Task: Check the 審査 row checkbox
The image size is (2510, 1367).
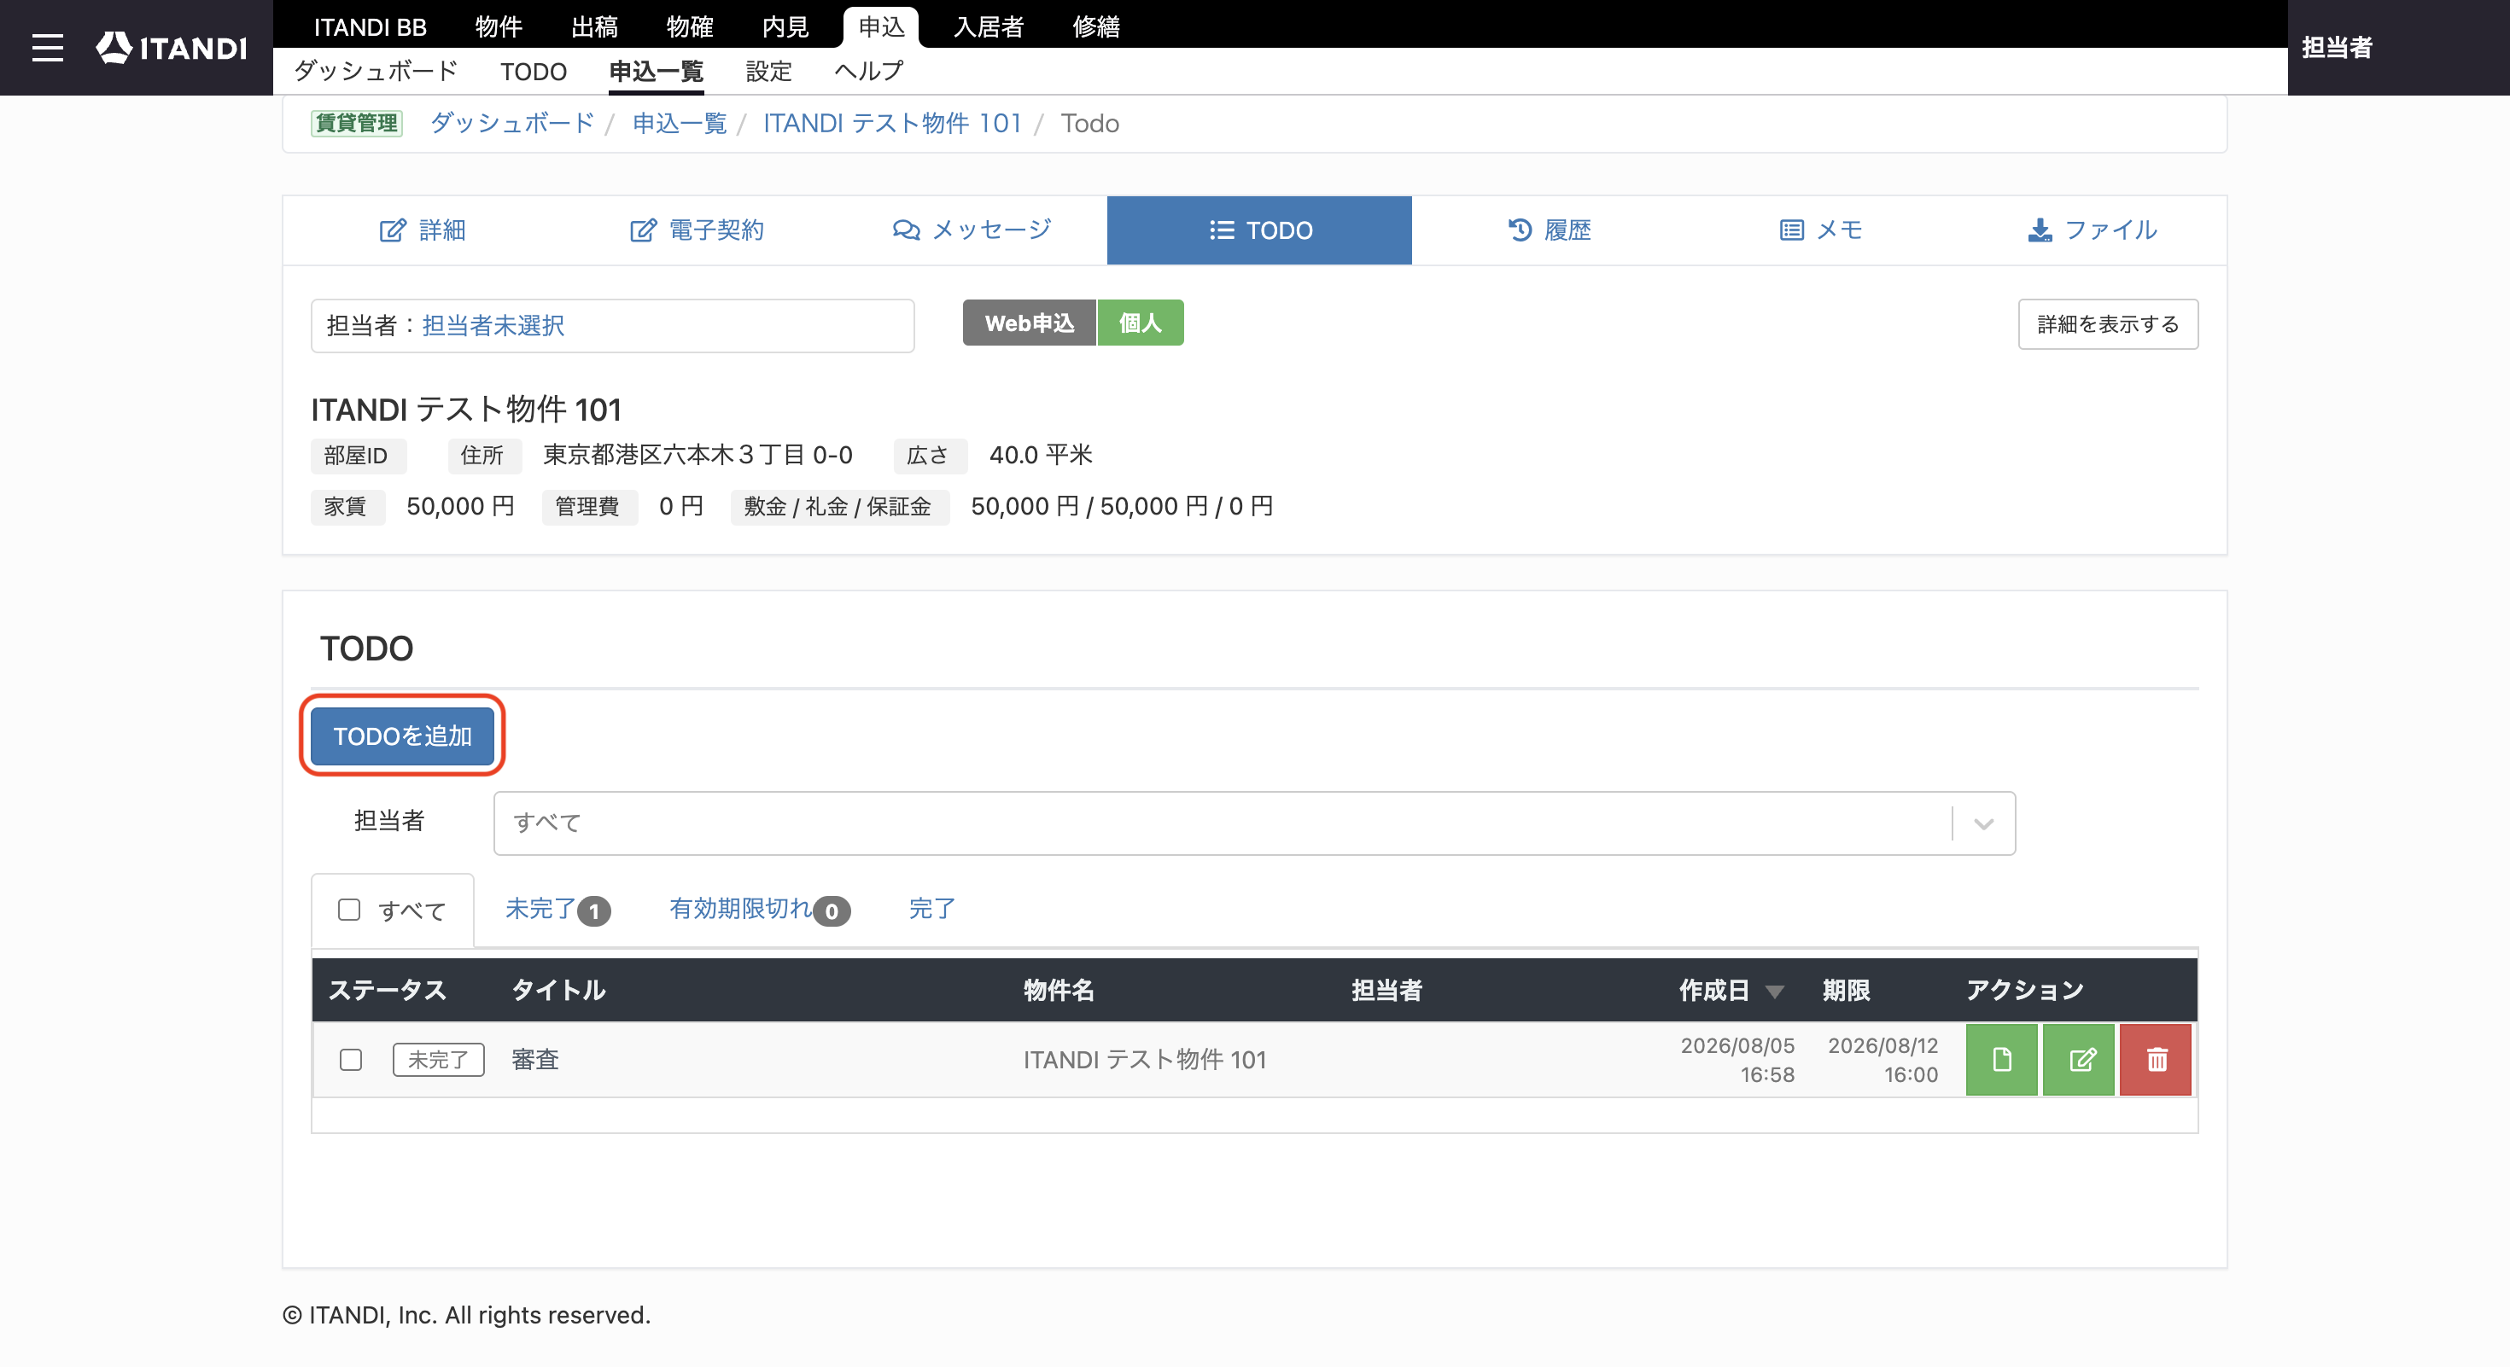Action: click(x=351, y=1059)
